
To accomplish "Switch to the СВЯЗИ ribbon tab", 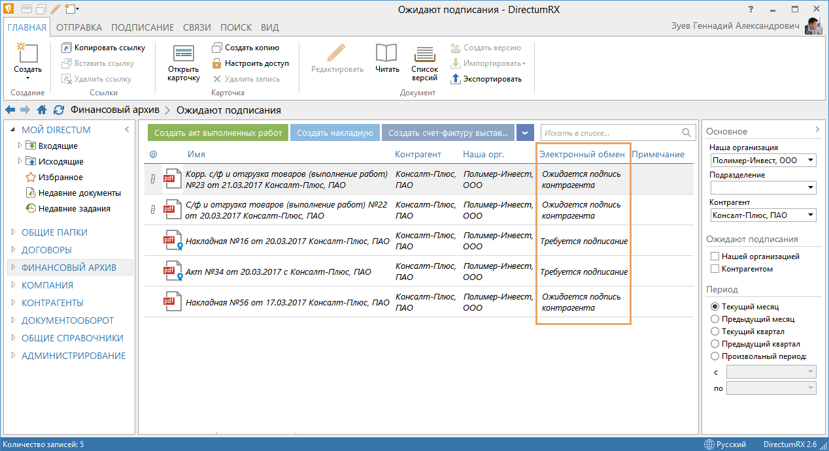I will [x=197, y=27].
